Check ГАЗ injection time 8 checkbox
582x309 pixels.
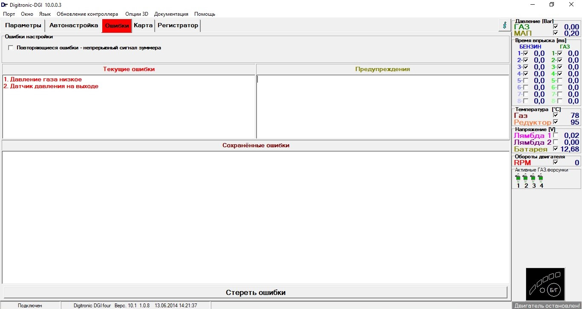click(559, 101)
